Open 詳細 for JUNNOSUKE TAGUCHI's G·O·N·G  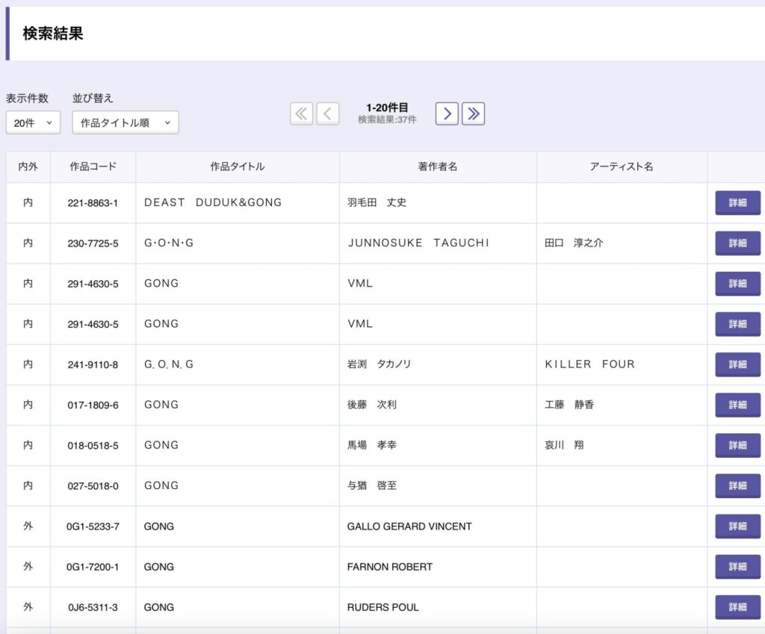click(x=737, y=243)
